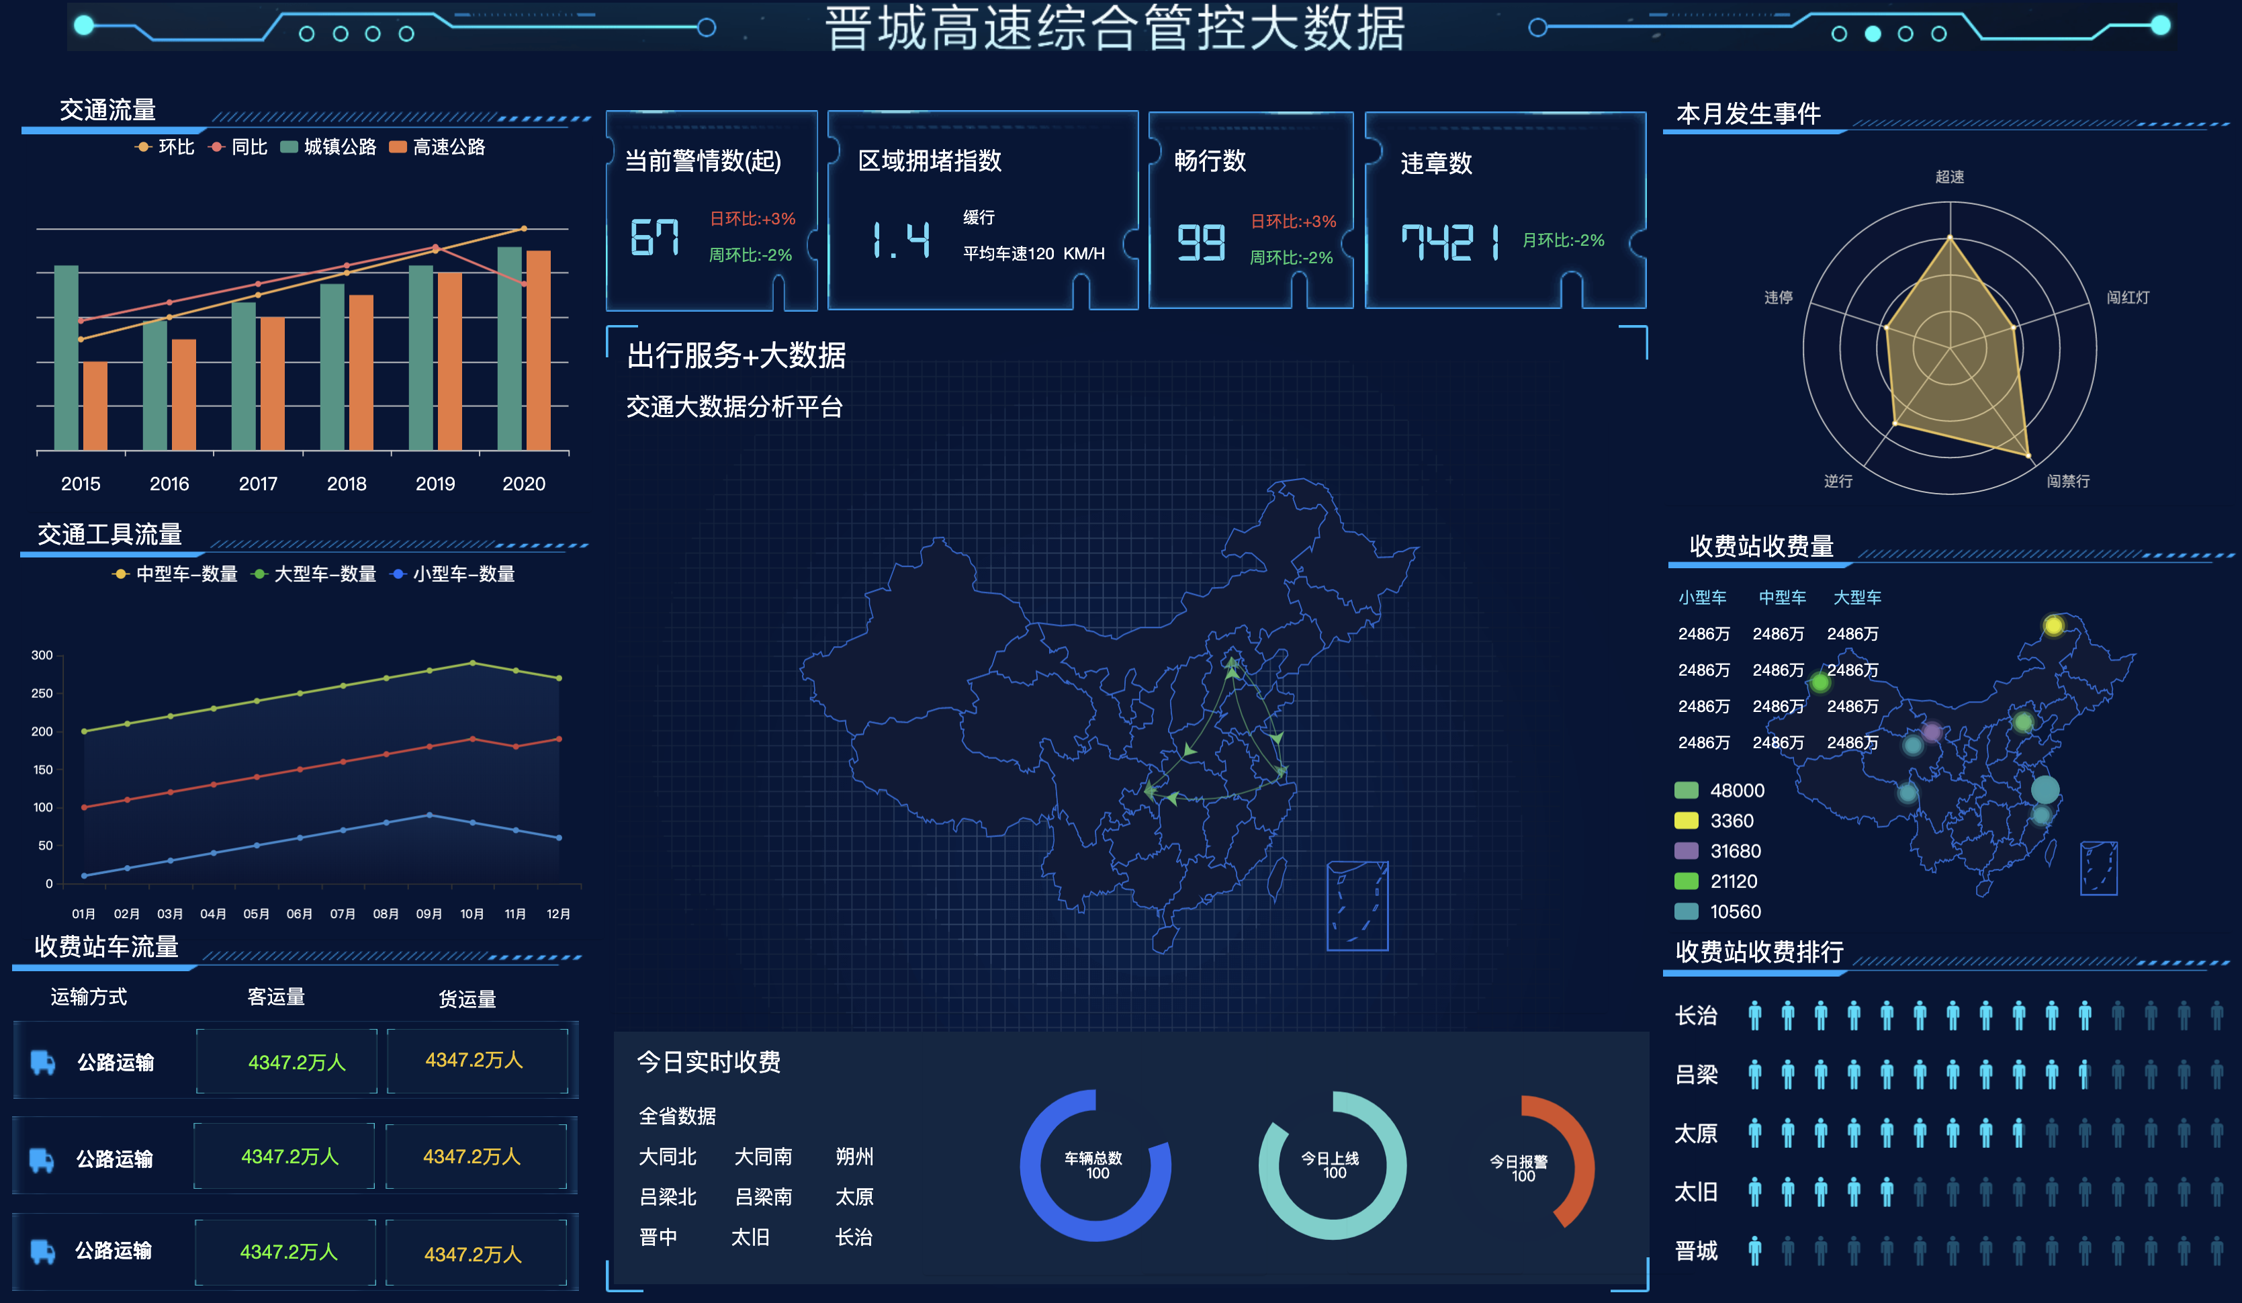Click the 今日上线 teal donut chart

click(1333, 1165)
